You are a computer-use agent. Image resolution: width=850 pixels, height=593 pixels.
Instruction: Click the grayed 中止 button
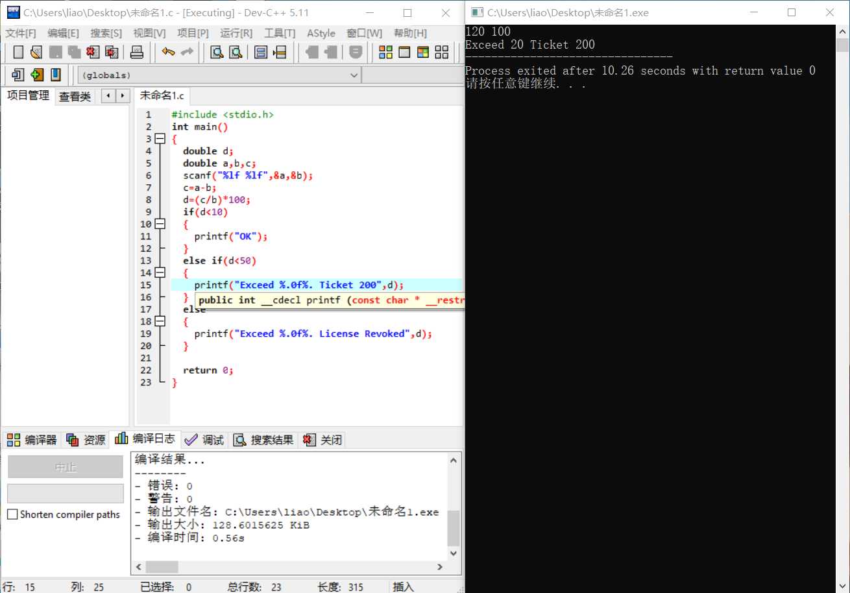65,466
